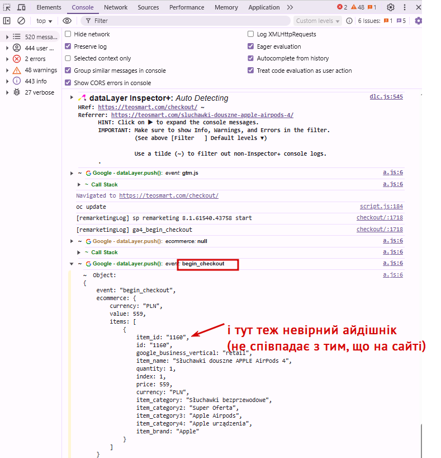
Task: Switch to the Network tab
Action: [116, 7]
